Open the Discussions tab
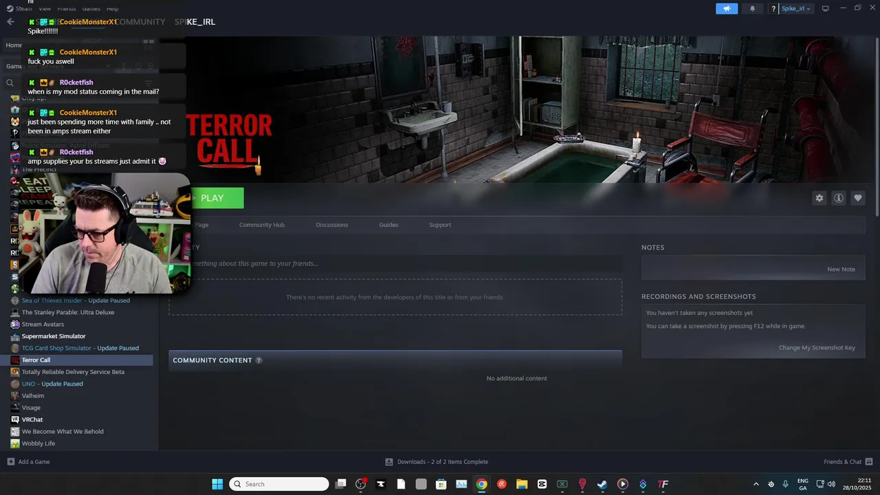This screenshot has width=880, height=495. (x=332, y=225)
